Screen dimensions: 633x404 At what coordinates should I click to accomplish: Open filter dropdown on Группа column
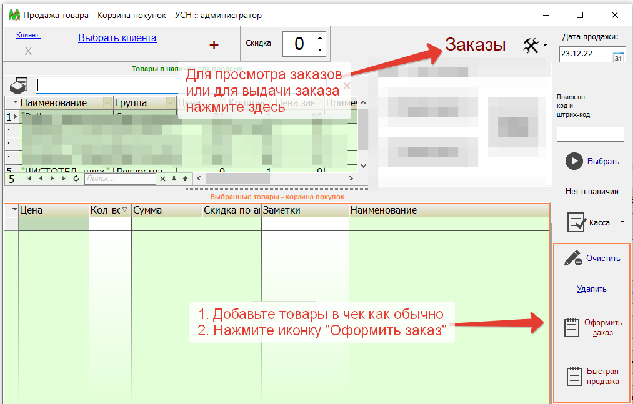coord(171,103)
